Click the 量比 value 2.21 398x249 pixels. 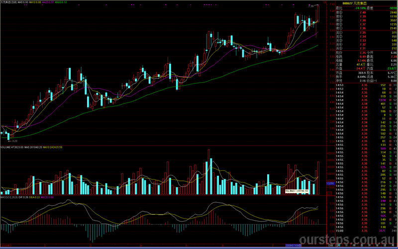tap(394, 65)
